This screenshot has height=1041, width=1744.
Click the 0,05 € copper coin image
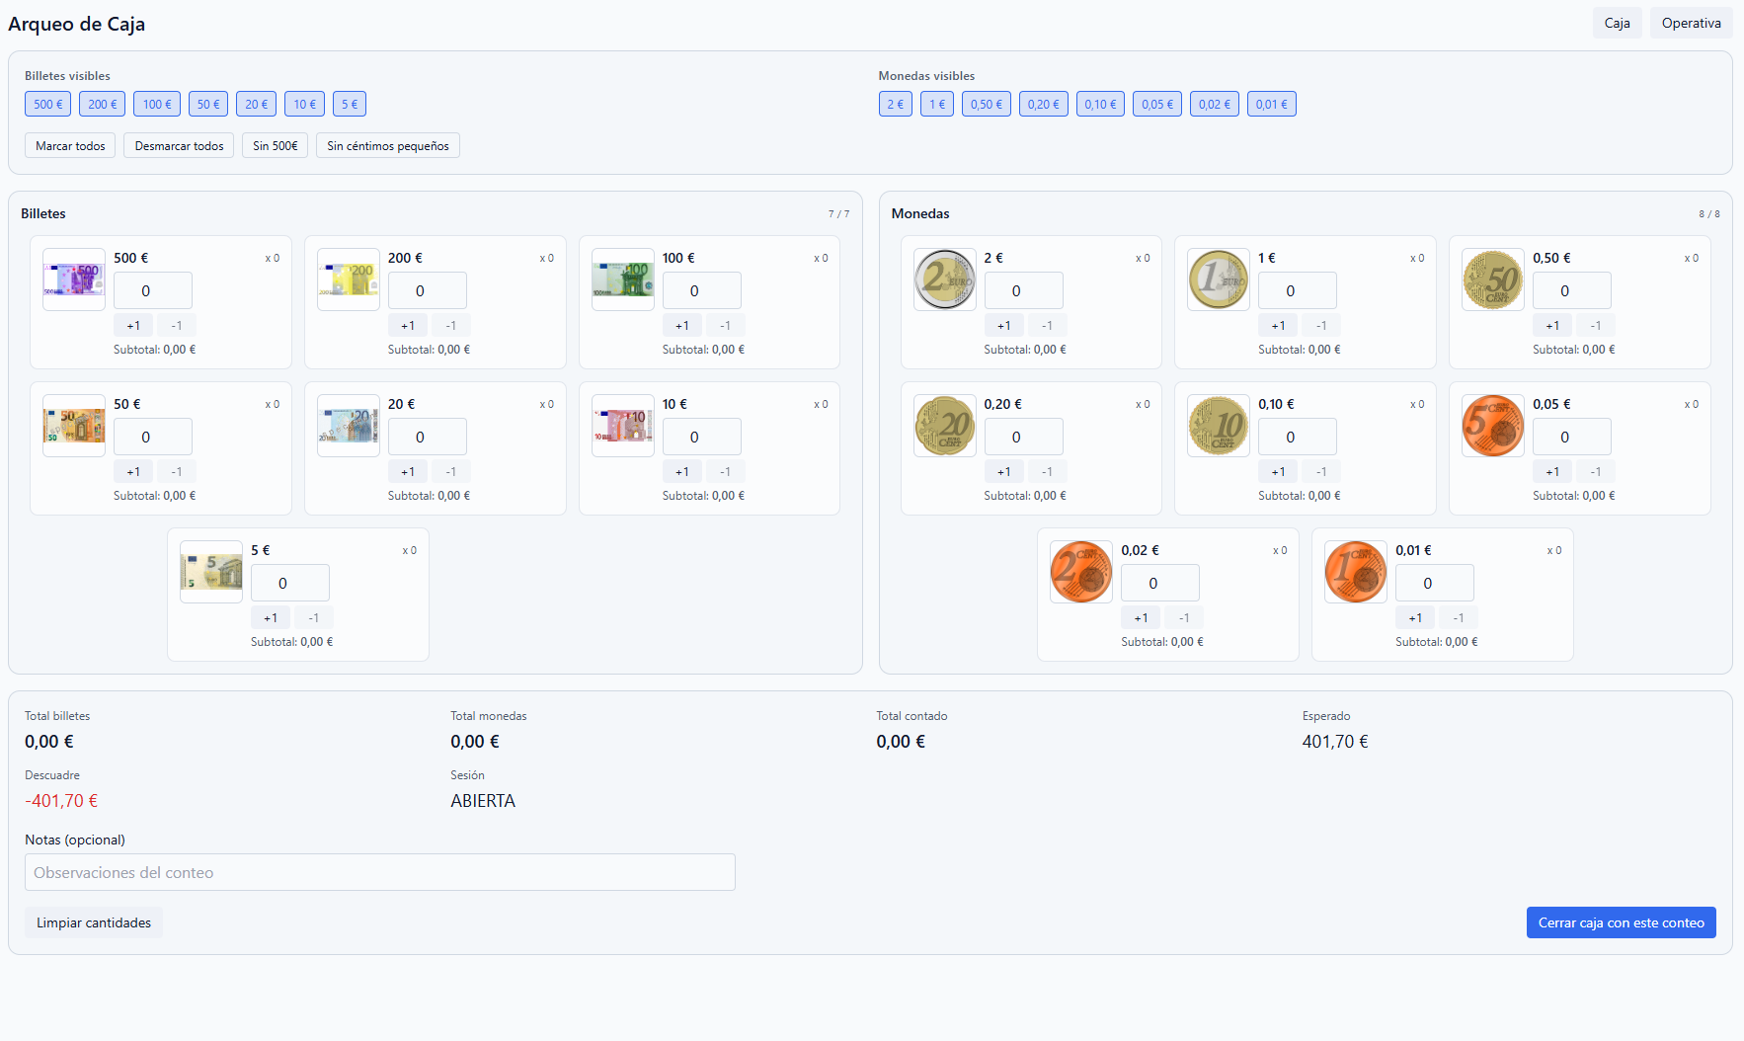click(x=1492, y=426)
